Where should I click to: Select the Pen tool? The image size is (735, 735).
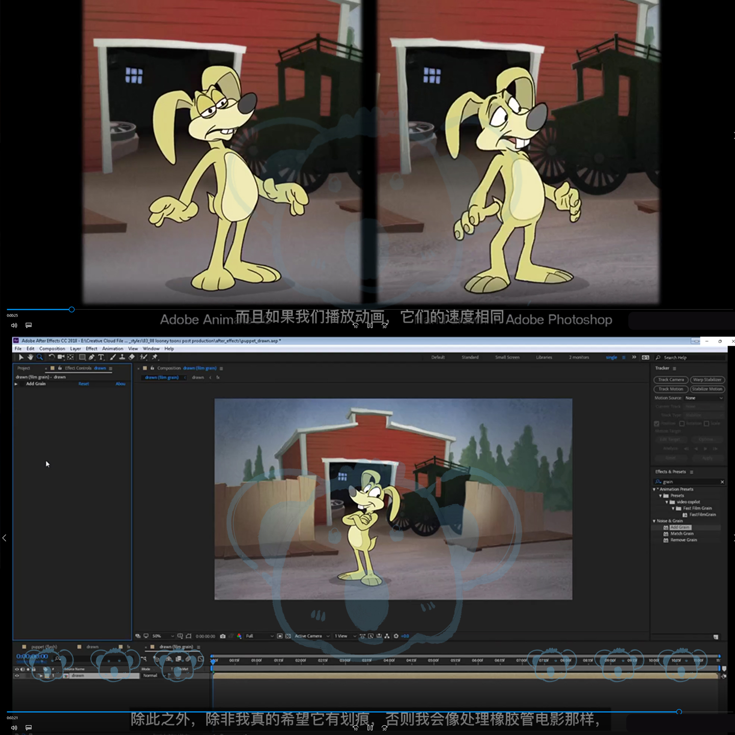92,357
